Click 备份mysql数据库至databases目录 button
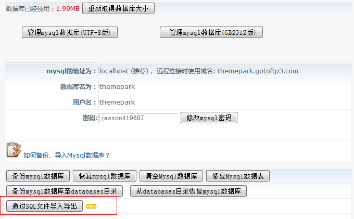The width and height of the screenshot is (354, 219). pyautogui.click(x=65, y=191)
